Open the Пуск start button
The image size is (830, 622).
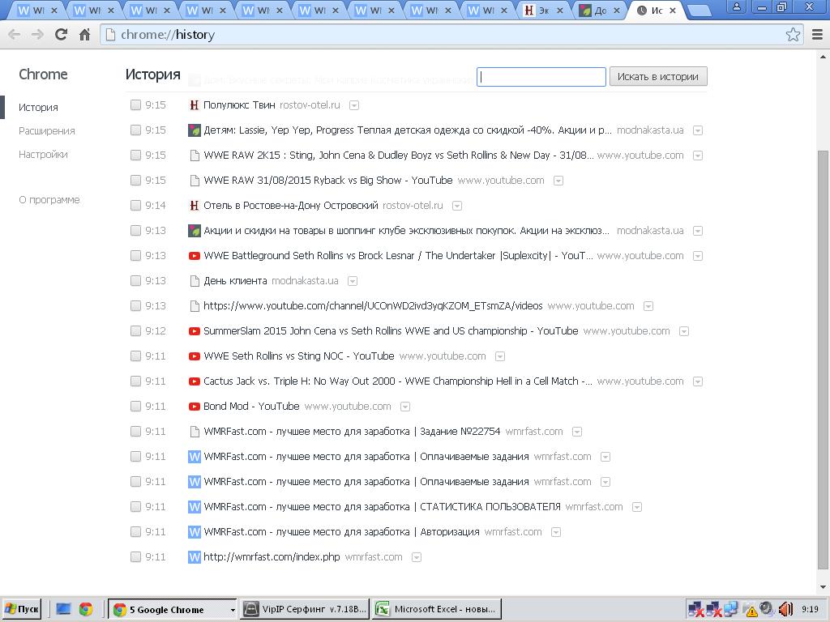(x=22, y=609)
